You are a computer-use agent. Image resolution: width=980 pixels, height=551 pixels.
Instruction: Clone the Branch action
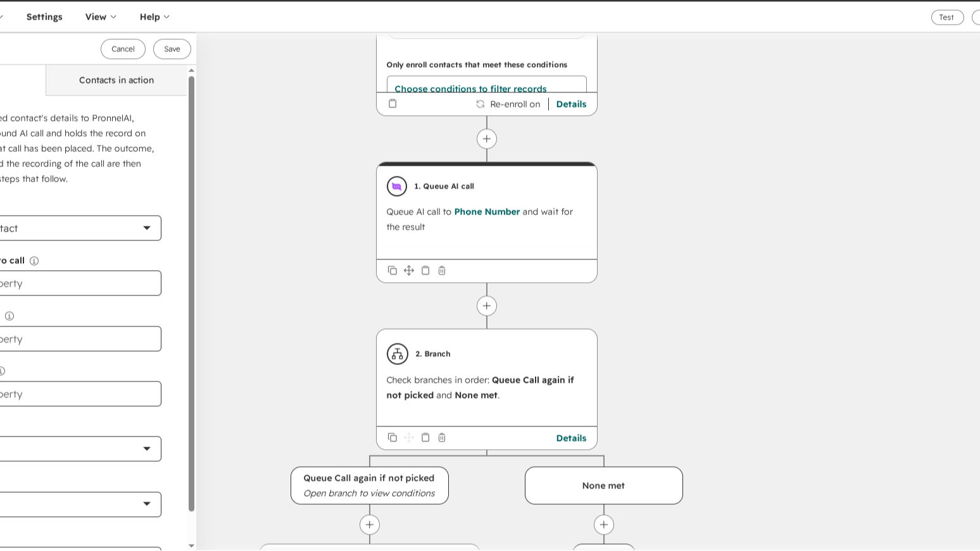pos(393,438)
